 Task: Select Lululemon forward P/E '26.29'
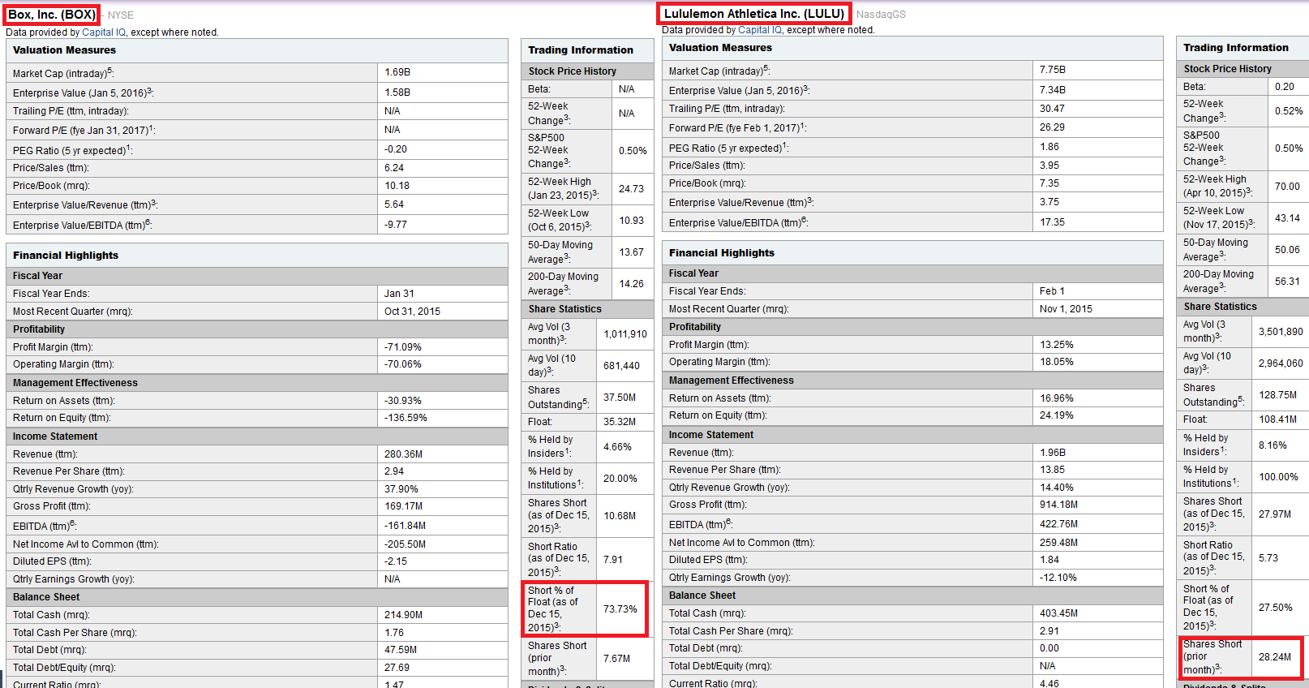[x=1053, y=127]
